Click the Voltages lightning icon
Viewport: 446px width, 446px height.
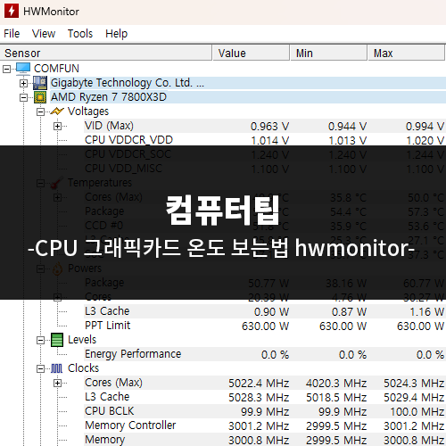(57, 111)
